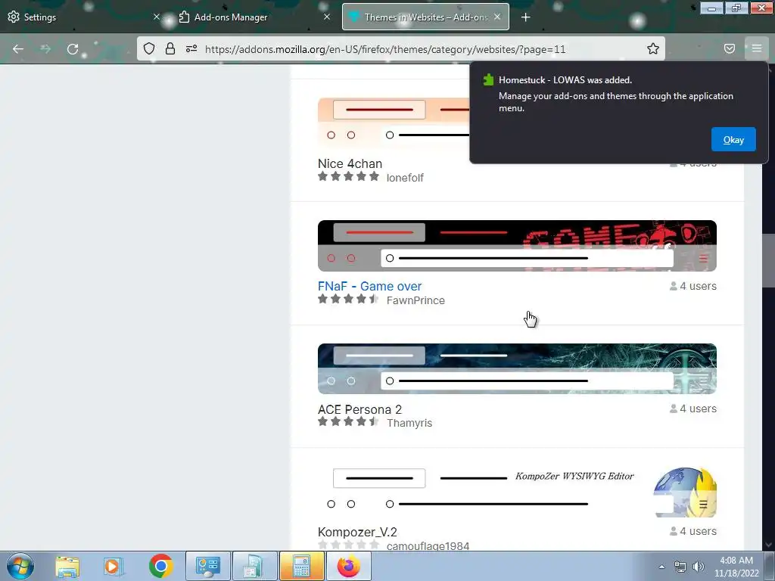Screen dimensions: 775x581
Task: Close the Add-ons Manager tab
Action: pyautogui.click(x=327, y=17)
